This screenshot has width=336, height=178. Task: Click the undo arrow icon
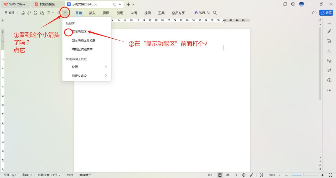(49, 13)
